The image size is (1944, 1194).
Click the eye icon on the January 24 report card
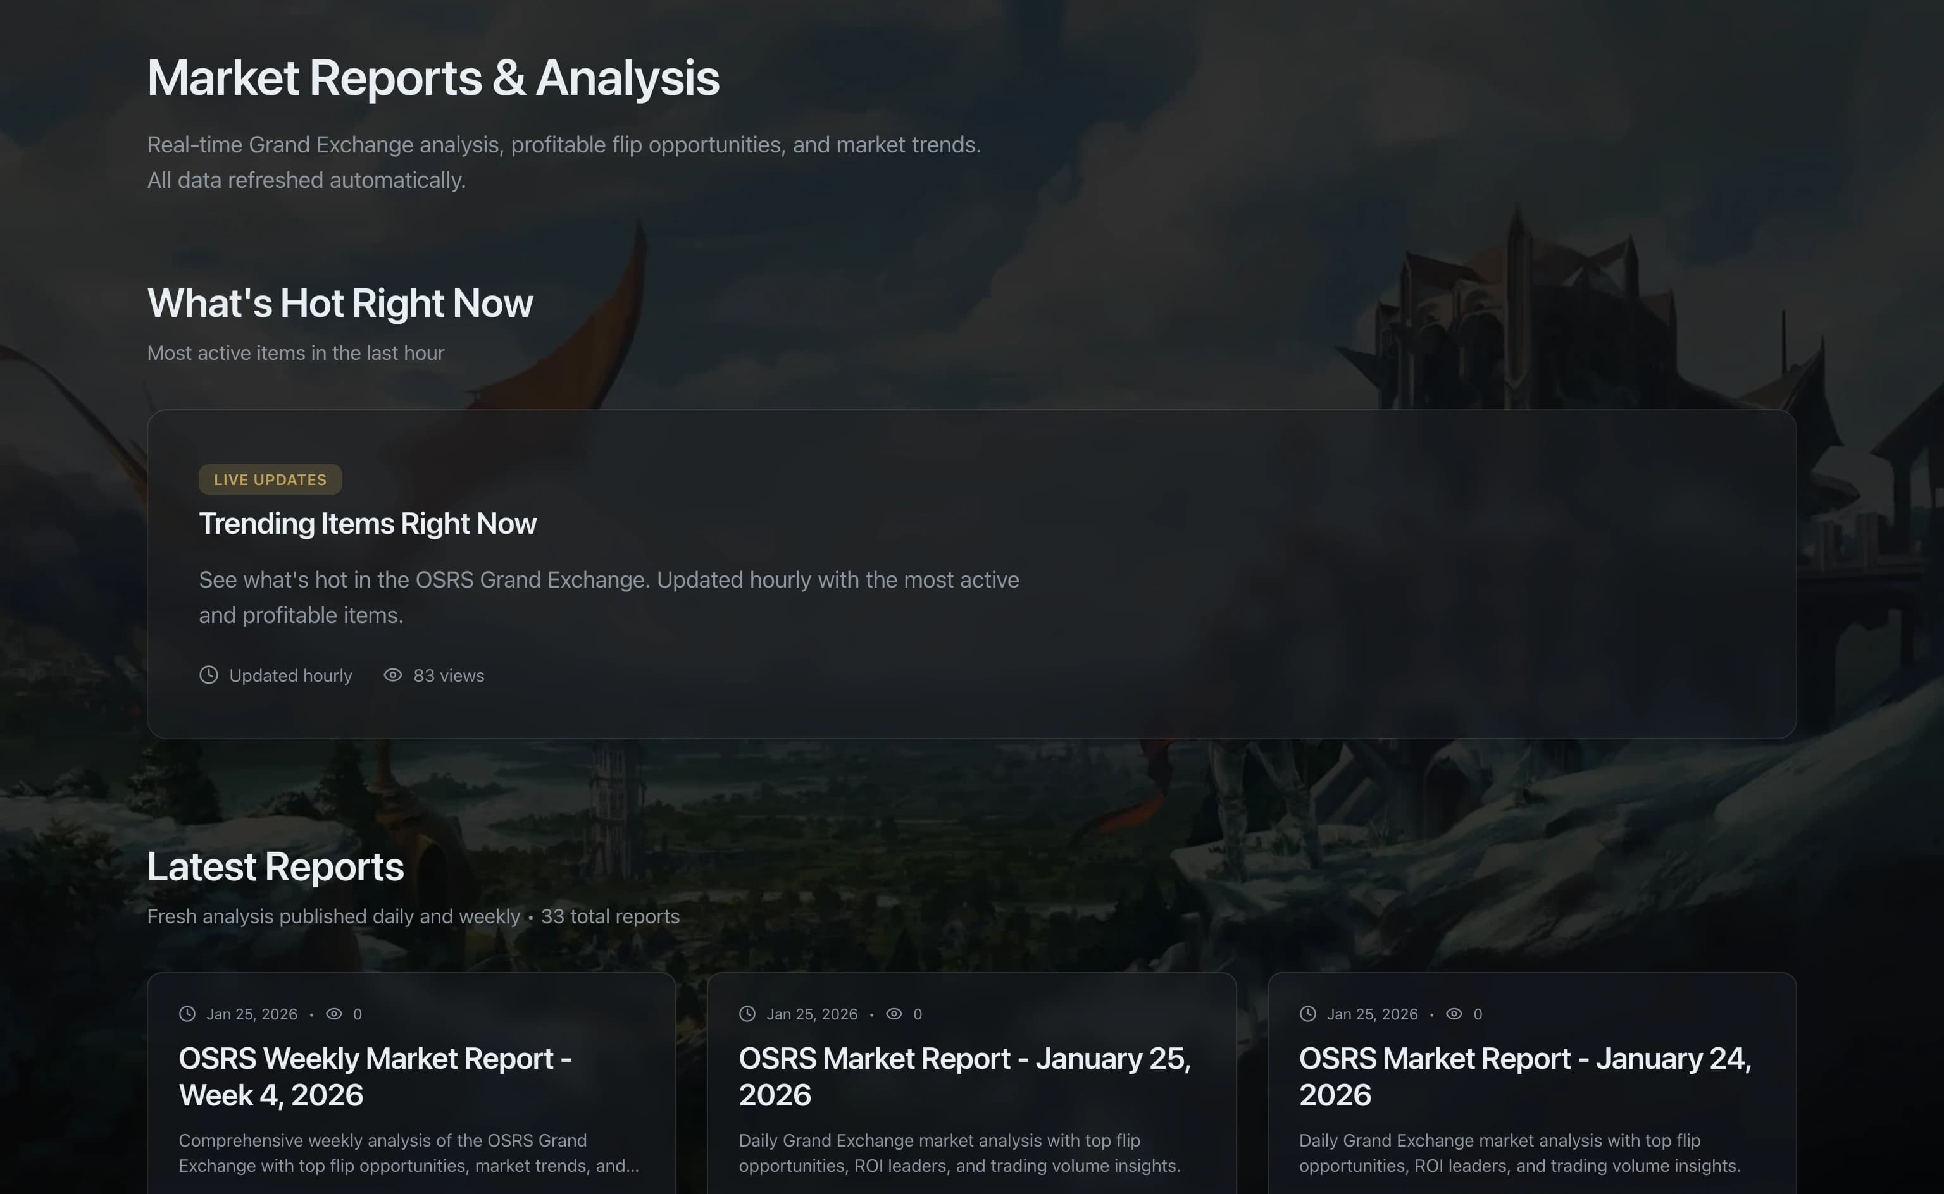(1454, 1014)
